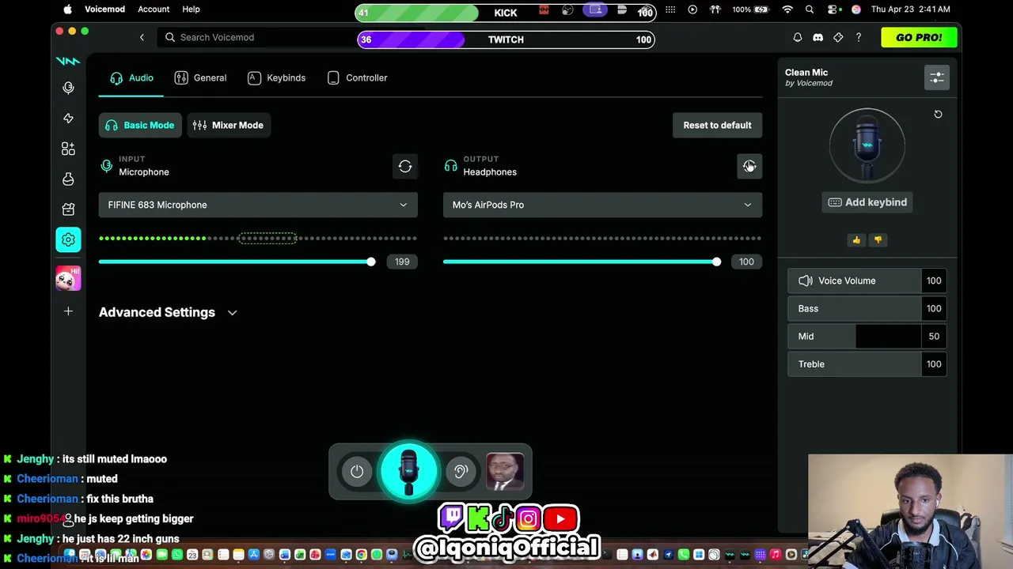1013x569 pixels.
Task: Switch to the Keybinds tab
Action: click(276, 77)
